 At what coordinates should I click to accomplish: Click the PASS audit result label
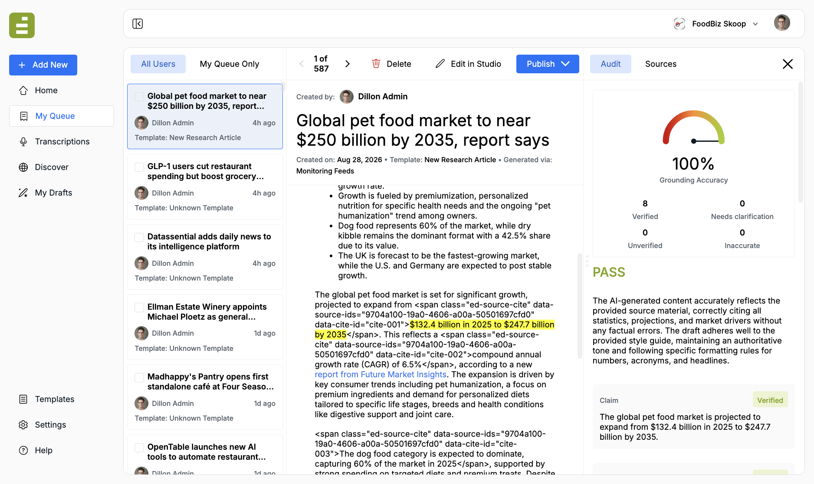tap(609, 272)
